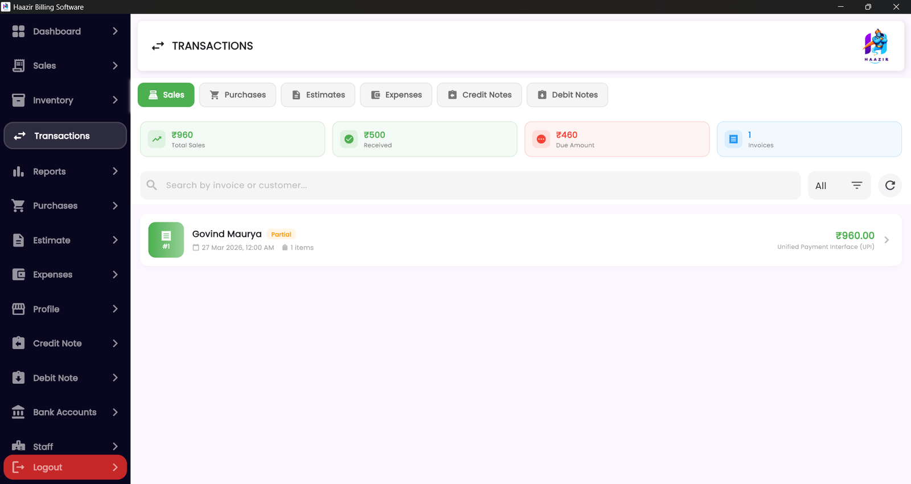Viewport: 911px width, 484px height.
Task: Open Govind Maurya invoice details arrow
Action: click(887, 240)
